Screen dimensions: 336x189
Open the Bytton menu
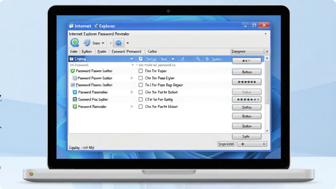[x=87, y=52]
